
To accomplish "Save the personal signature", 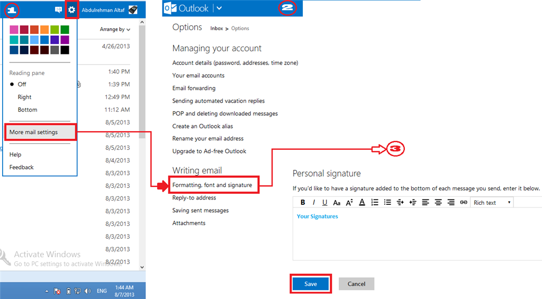I will click(x=310, y=284).
